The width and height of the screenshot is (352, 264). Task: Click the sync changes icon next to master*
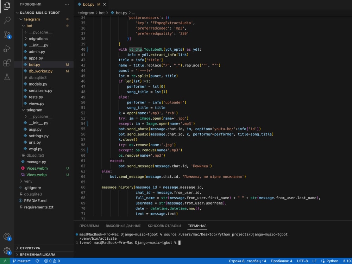37,261
